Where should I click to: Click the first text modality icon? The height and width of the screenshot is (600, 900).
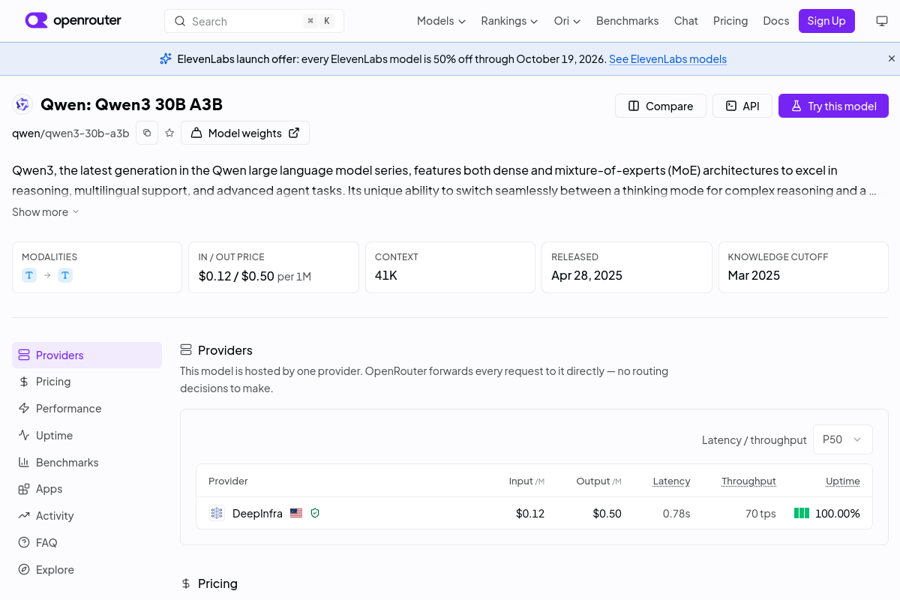29,275
